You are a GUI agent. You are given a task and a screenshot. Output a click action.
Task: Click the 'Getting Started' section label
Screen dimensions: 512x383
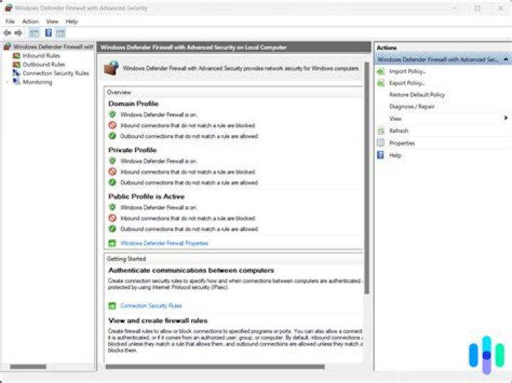click(127, 259)
